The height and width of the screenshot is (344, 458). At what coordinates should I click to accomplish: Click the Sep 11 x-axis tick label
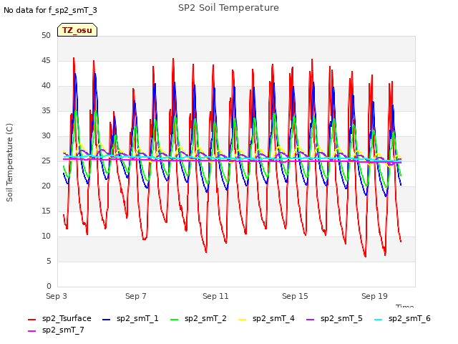(x=215, y=296)
